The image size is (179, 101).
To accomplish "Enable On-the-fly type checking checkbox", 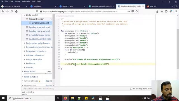I will (x=131, y=89).
